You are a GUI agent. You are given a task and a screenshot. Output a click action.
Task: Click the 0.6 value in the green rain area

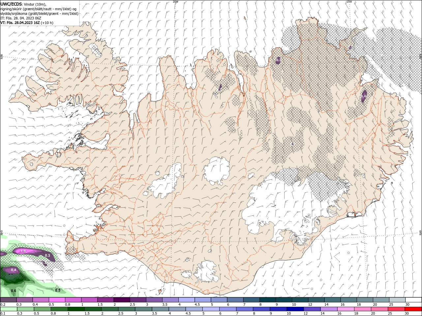[14, 291]
